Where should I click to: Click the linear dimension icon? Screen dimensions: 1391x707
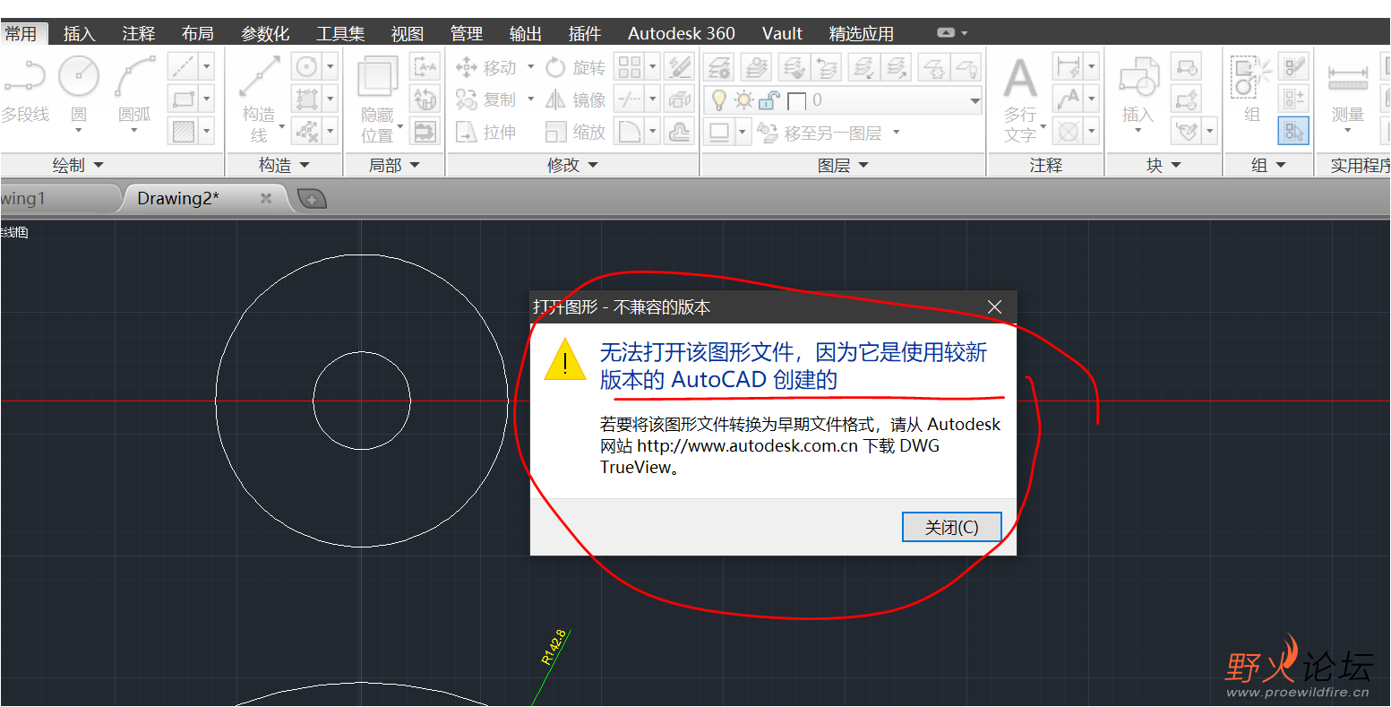[x=1069, y=67]
